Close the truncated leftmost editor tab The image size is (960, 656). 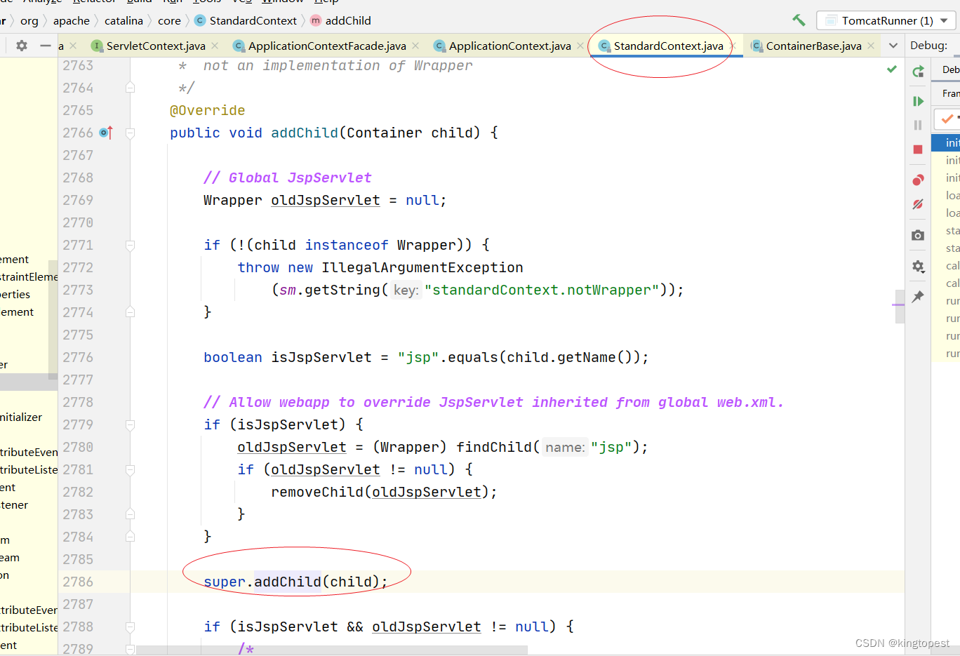(x=73, y=46)
